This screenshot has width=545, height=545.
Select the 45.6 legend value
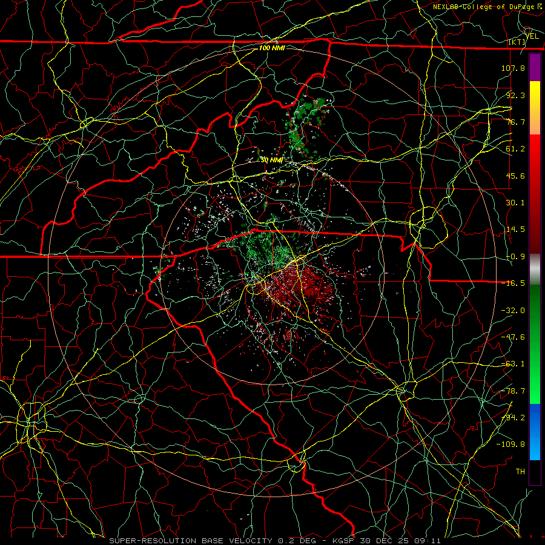(515, 176)
